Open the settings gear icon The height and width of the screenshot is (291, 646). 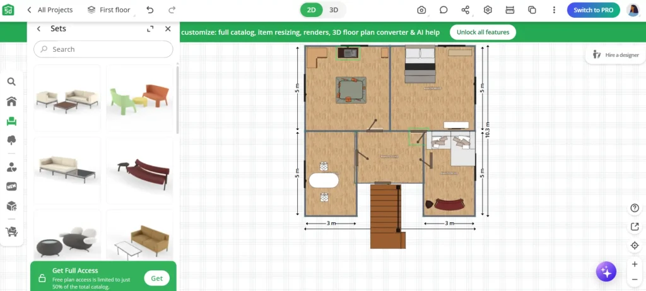tap(488, 10)
